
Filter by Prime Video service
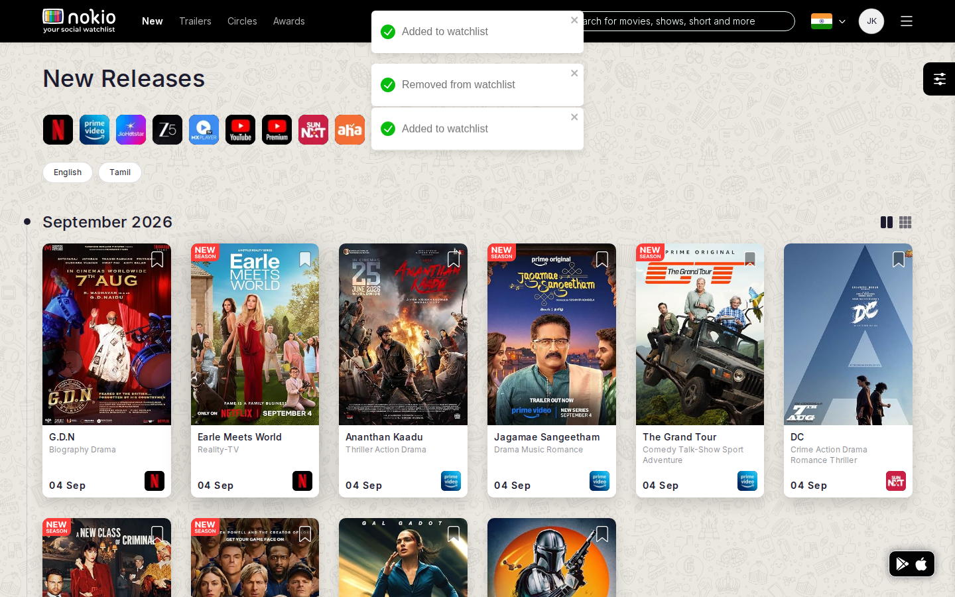coord(94,129)
